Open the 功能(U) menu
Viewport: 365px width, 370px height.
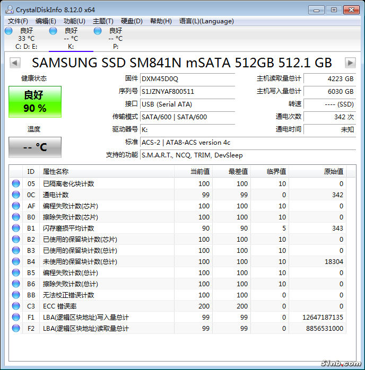click(74, 21)
